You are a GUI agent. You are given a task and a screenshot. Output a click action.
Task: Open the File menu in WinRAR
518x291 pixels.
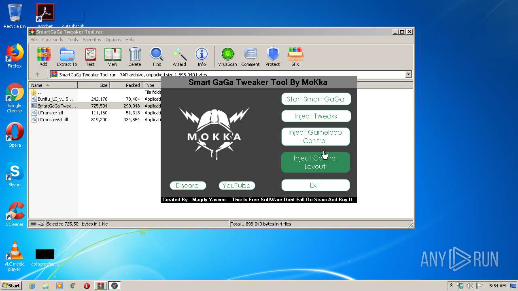pyautogui.click(x=34, y=40)
